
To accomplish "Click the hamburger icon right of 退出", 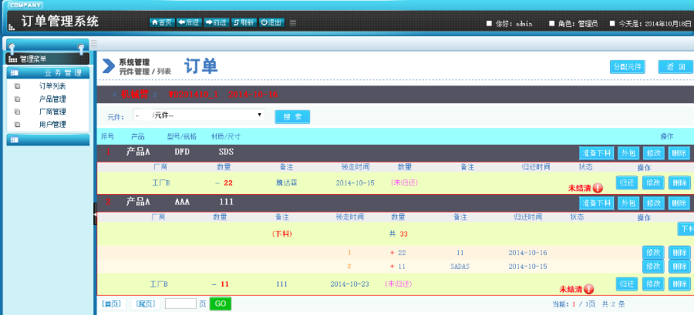I will coord(292,23).
